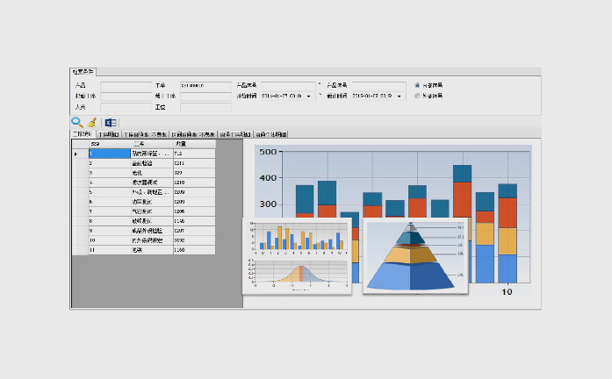Click the small blue-orange bar chart thumbnail
The height and width of the screenshot is (379, 612).
click(x=297, y=237)
